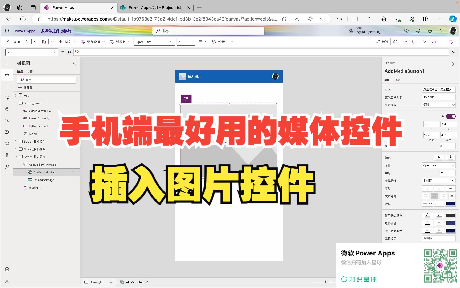Open Insert menu in command bar
The image size is (460, 288).
pos(68,42)
